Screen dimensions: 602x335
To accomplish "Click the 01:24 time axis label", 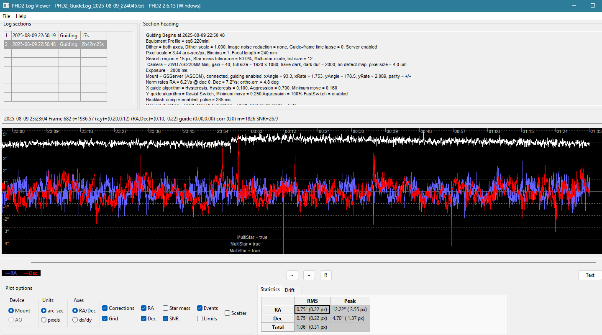I will (x=562, y=131).
